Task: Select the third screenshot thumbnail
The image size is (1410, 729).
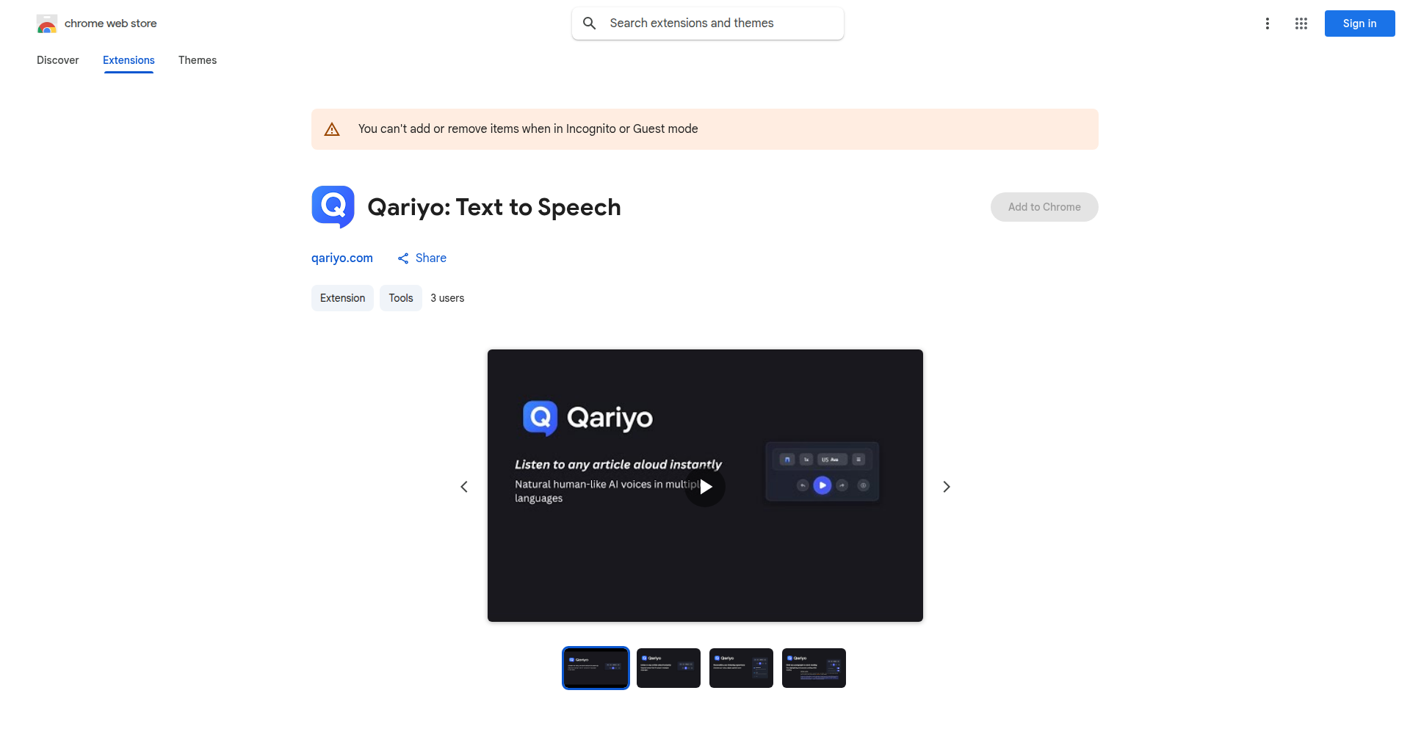Action: point(741,668)
